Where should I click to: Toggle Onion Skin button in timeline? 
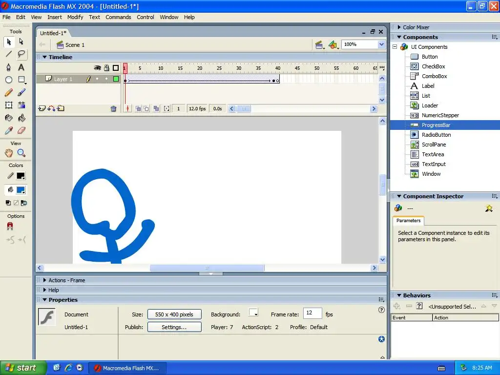[138, 109]
